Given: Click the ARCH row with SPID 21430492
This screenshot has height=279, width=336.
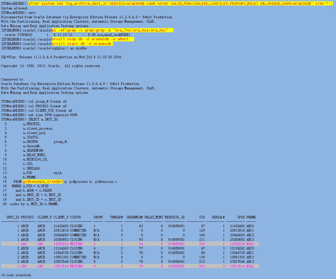Looking at the screenshot, I should pos(130,226).
